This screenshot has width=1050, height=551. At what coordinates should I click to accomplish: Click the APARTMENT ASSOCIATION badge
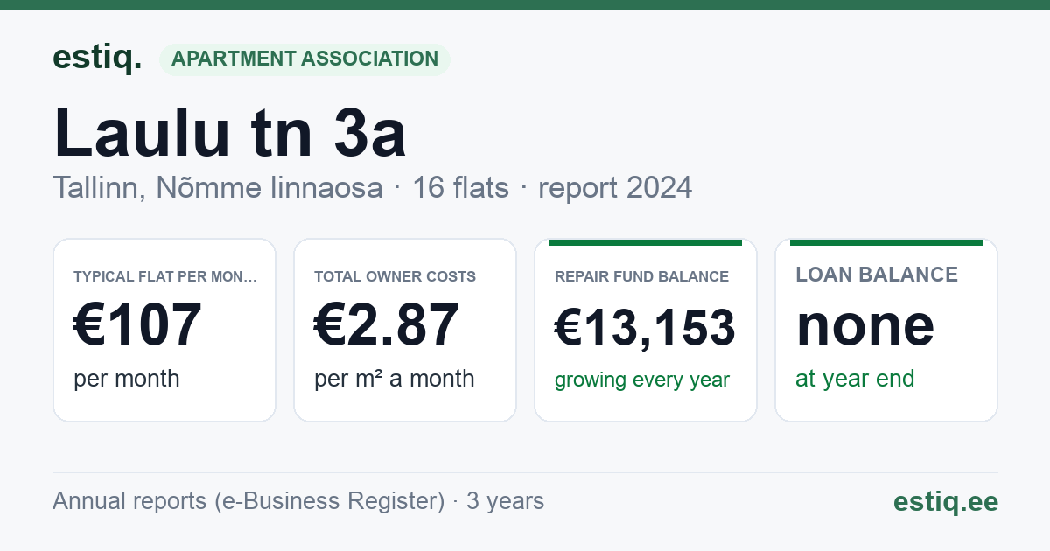[304, 59]
